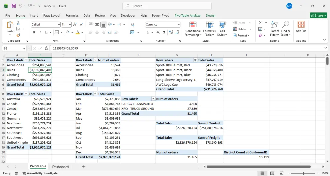Open Conditional Formatting menu

point(193,29)
